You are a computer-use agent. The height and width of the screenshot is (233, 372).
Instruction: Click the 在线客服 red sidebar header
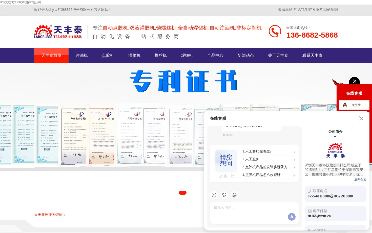[354, 93]
